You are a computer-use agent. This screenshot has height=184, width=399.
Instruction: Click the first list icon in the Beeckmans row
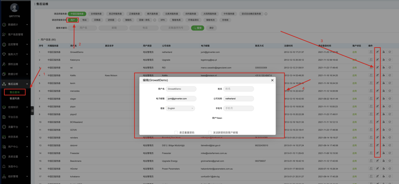click(x=371, y=161)
